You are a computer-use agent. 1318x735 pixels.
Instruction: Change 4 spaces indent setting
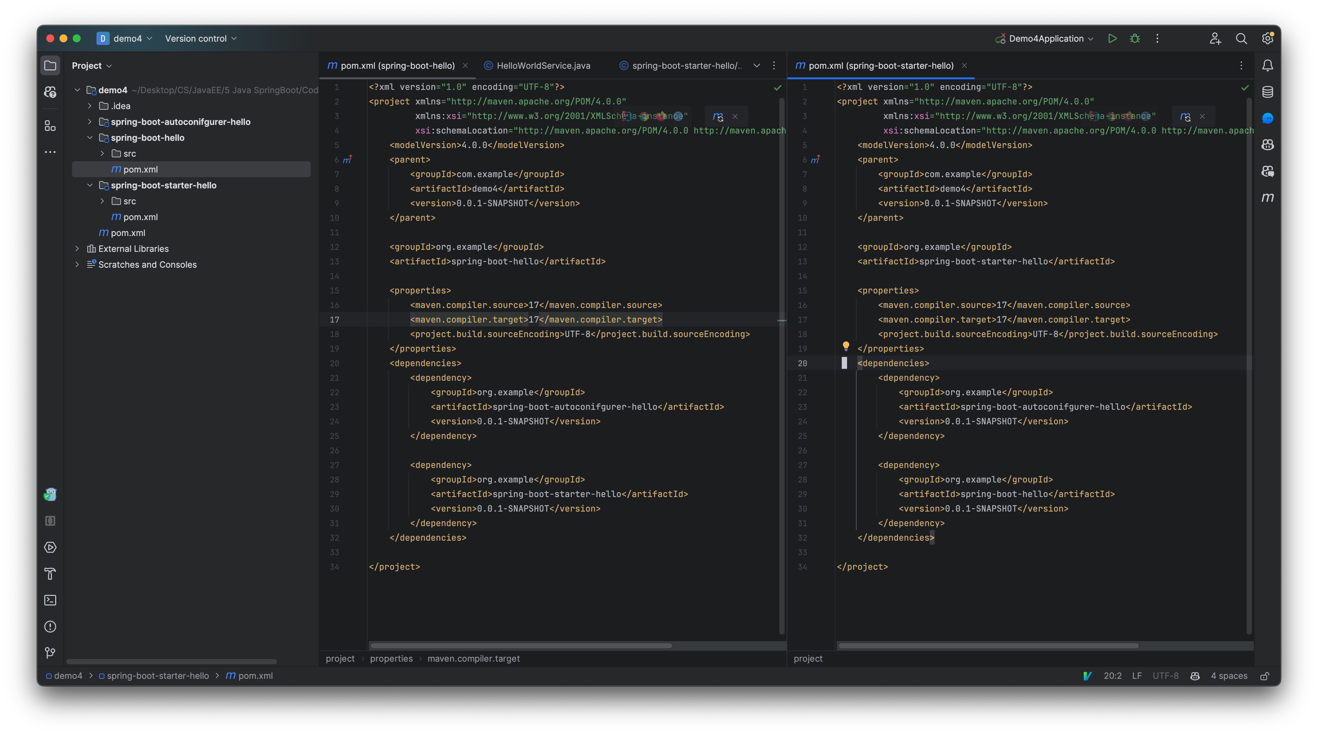(x=1229, y=676)
